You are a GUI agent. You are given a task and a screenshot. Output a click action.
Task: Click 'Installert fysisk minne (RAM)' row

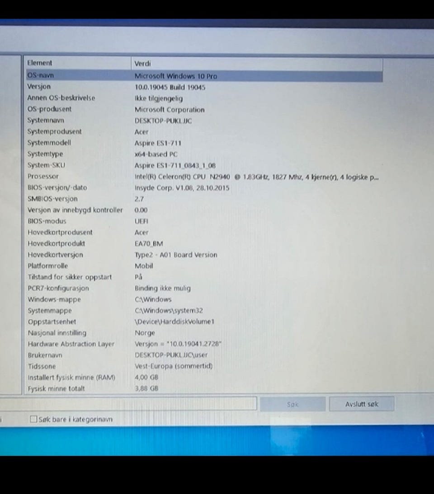pyautogui.click(x=204, y=377)
